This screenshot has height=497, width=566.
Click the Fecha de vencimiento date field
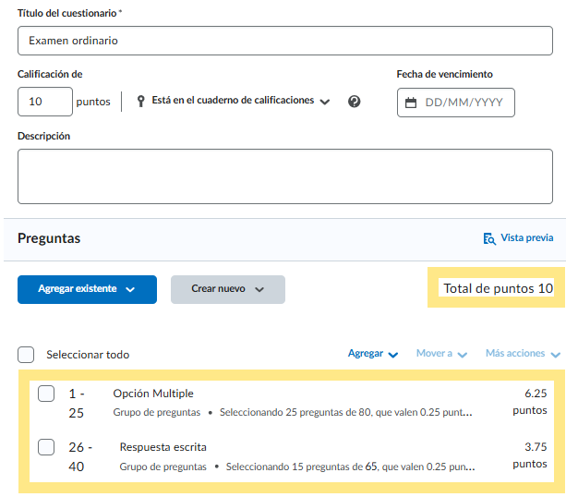point(464,103)
